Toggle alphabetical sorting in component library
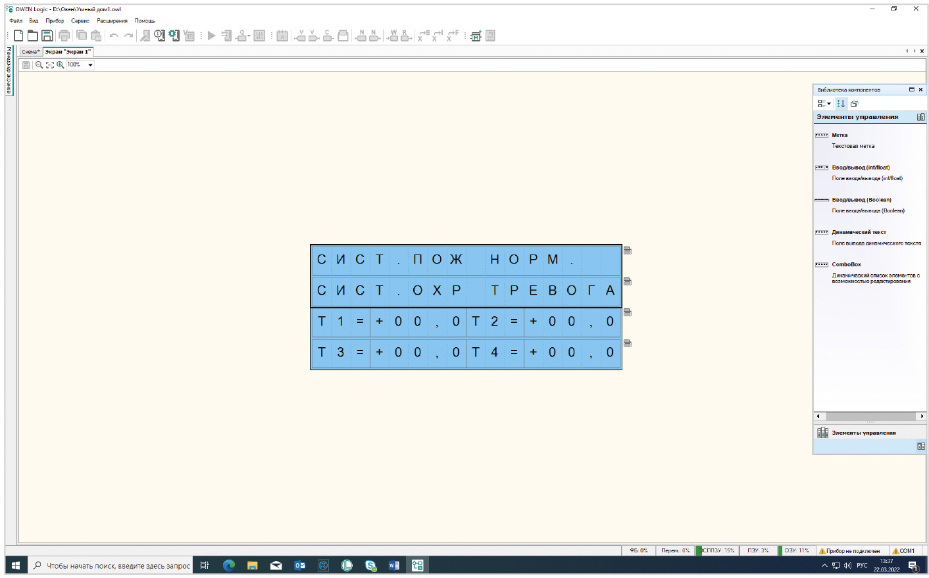 pos(841,104)
